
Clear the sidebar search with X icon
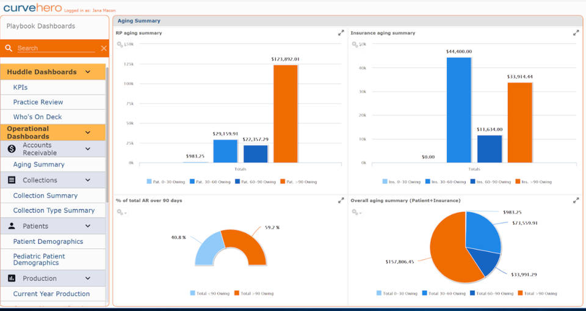coord(104,48)
